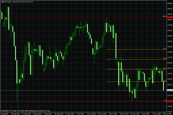Click the 238.15 price axis label
This screenshot has height=115, width=173.
tap(170, 31)
